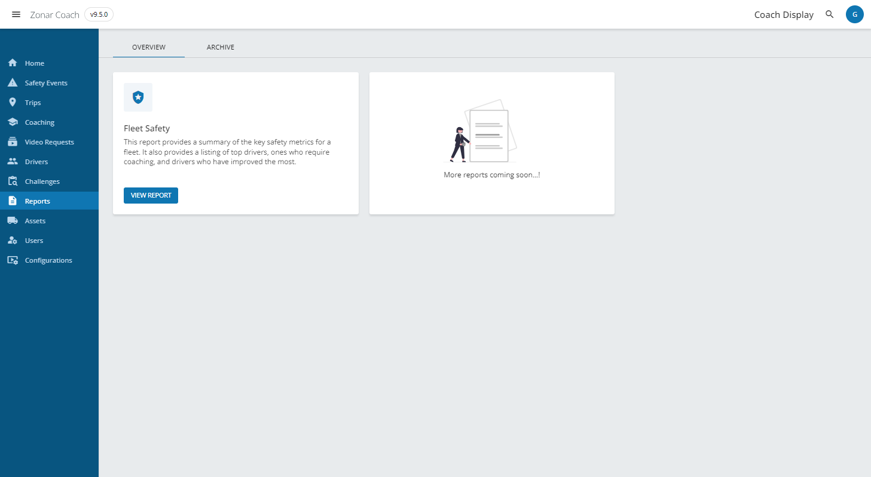Switch to the Overview tab
The height and width of the screenshot is (477, 871).
(x=149, y=47)
